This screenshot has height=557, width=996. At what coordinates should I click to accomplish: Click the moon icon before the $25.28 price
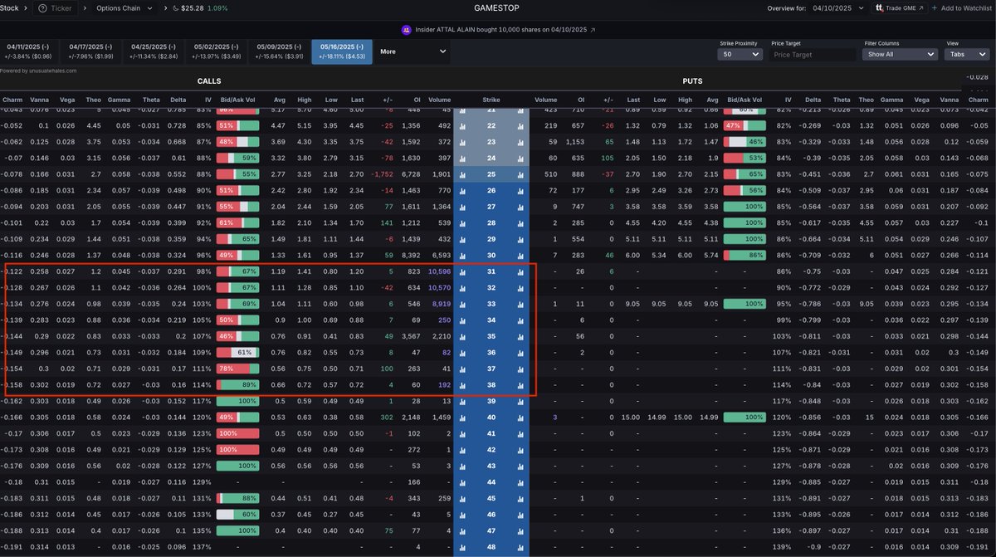(176, 8)
